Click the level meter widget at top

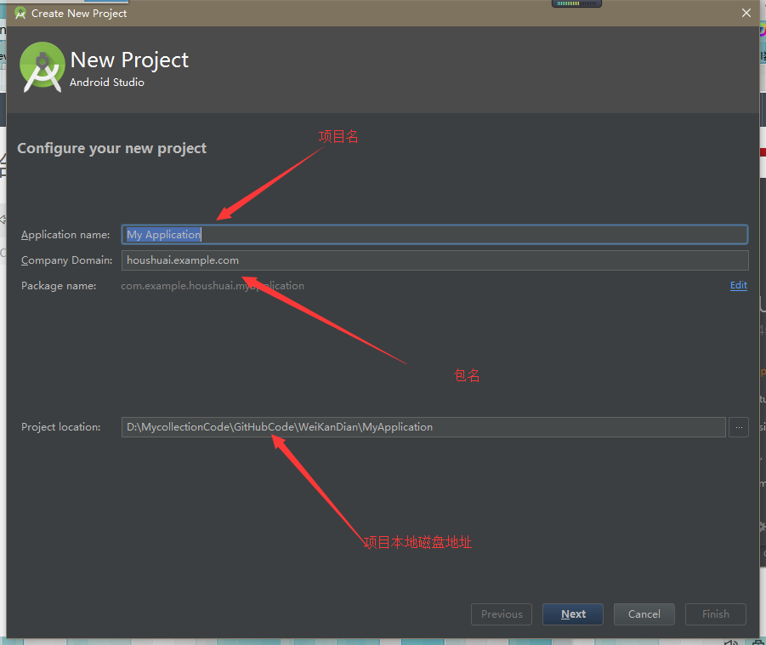point(577,3)
